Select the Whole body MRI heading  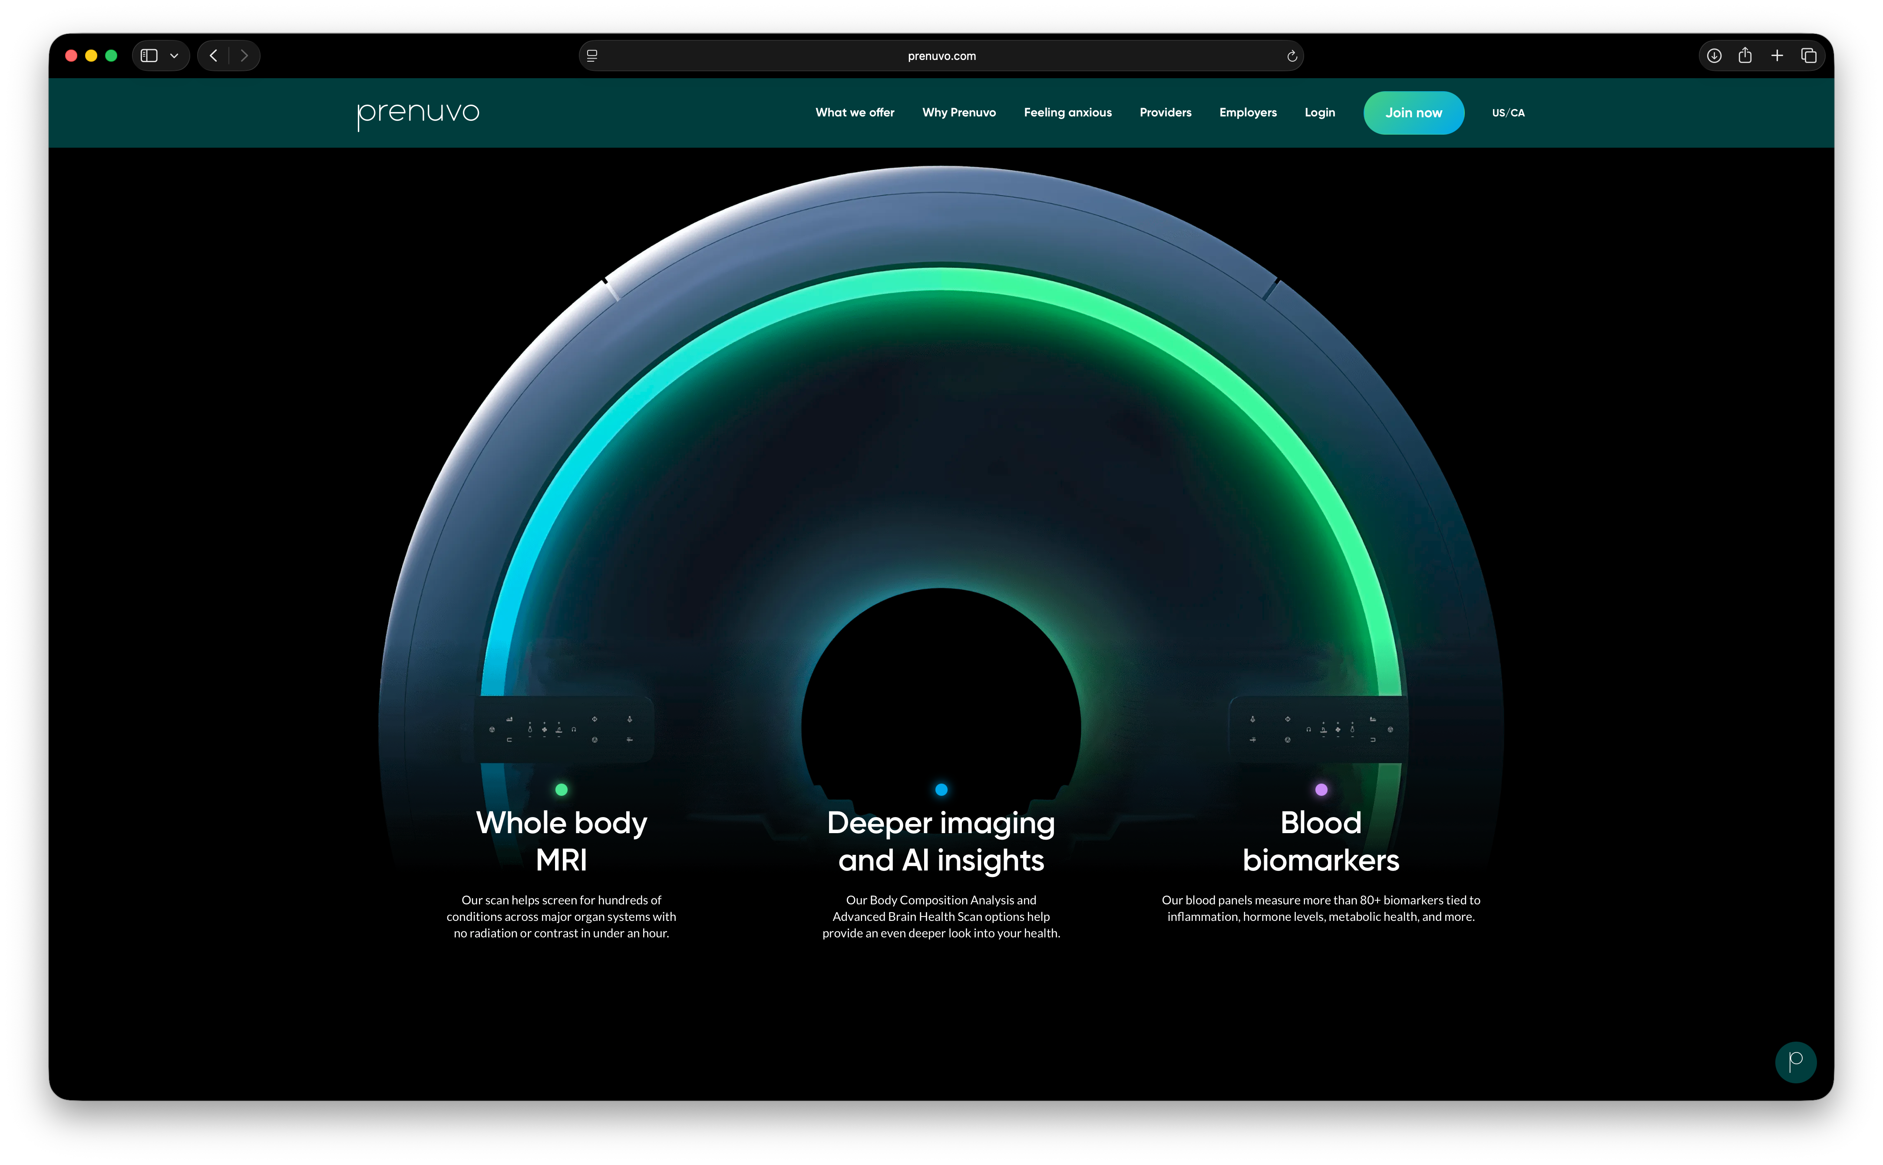click(x=562, y=841)
